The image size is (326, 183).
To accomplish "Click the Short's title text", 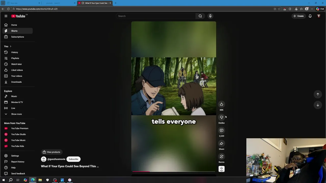I will point(70,166).
